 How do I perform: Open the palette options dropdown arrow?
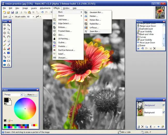(12, 121)
